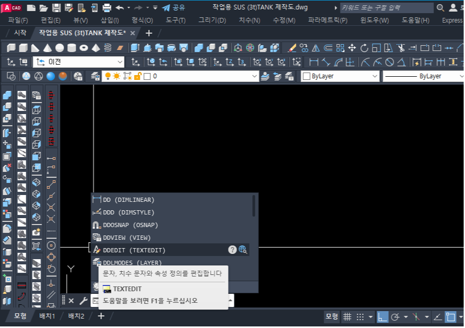The width and height of the screenshot is (465, 328).
Task: Click the Trim scissors icon
Action: click(401, 48)
